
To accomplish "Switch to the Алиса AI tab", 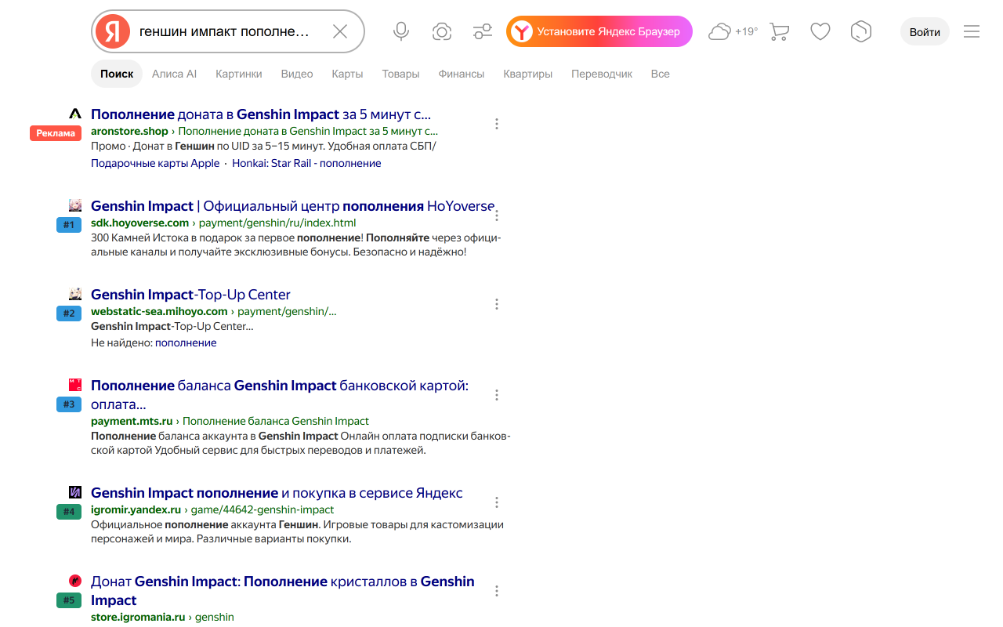I will click(x=174, y=74).
